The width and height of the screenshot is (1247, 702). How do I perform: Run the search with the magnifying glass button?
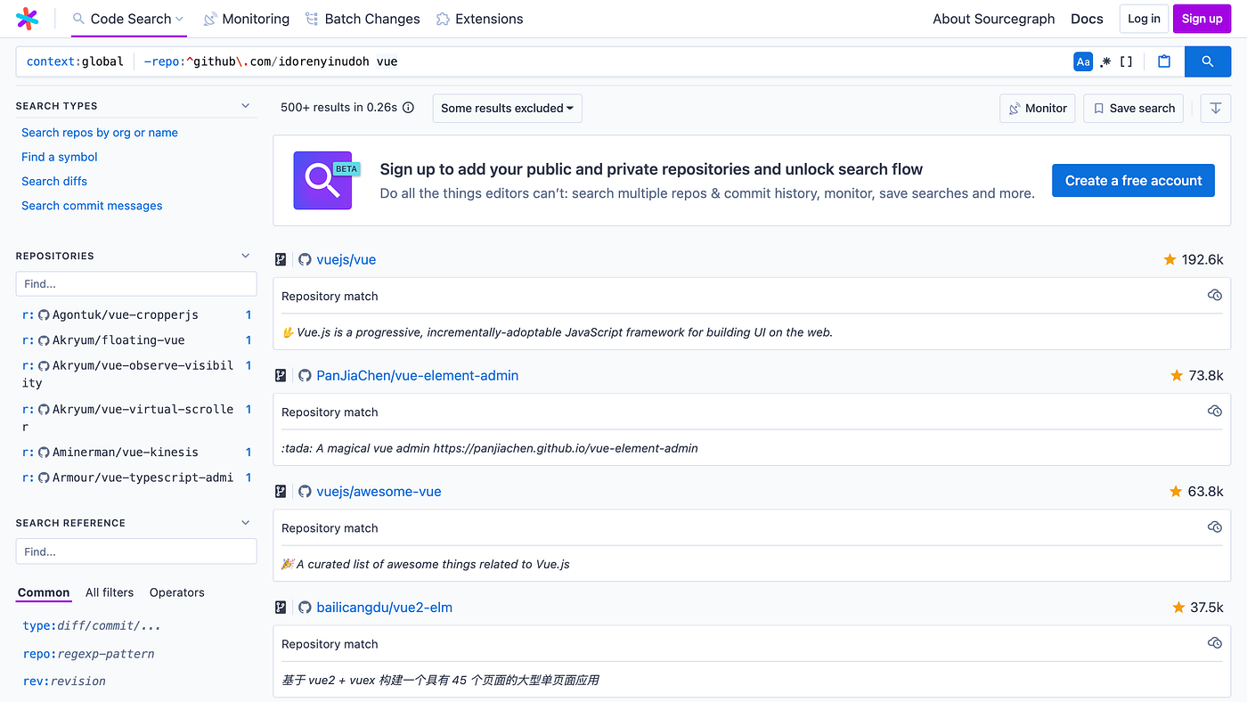pos(1208,61)
